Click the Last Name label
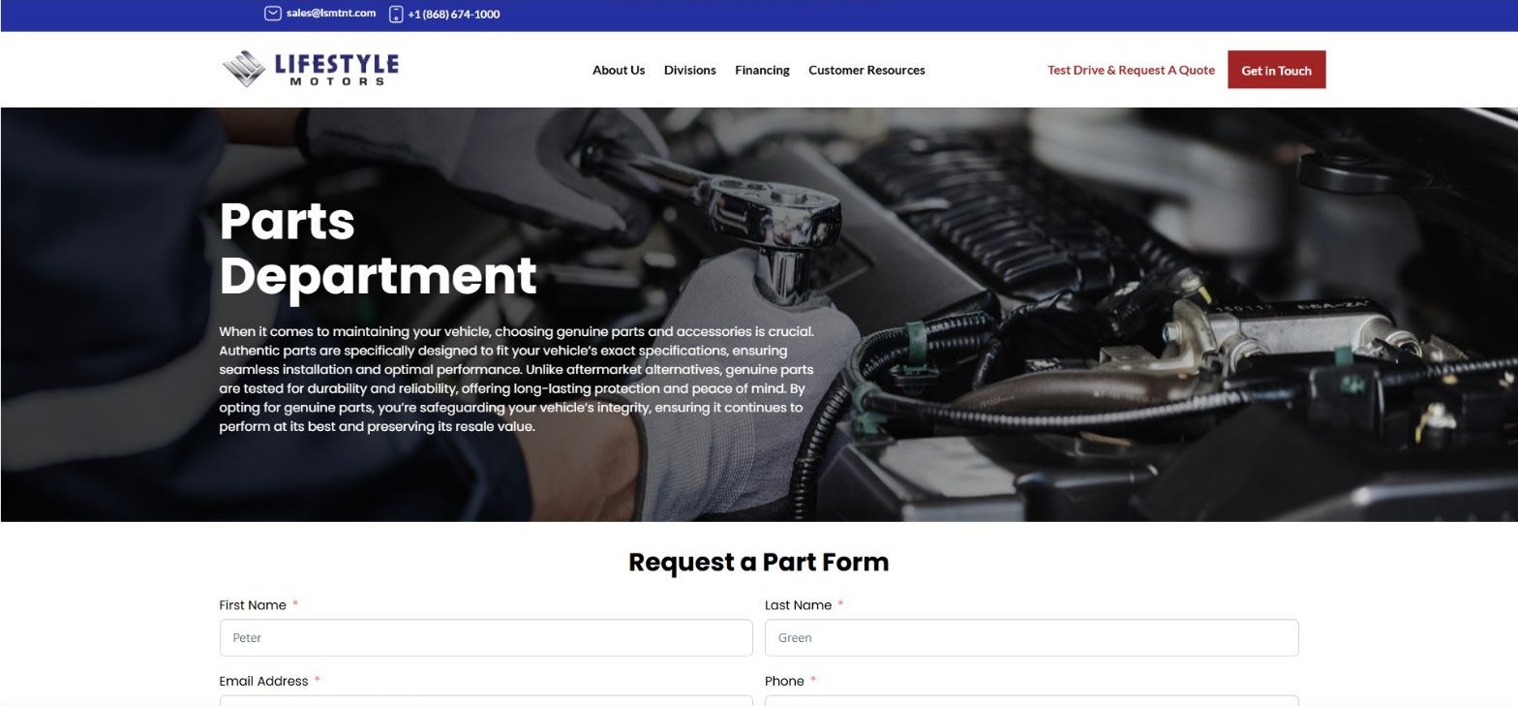This screenshot has width=1518, height=706. tap(798, 605)
